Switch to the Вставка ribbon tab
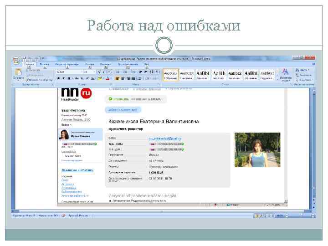This screenshot has height=246, width=328. (44, 64)
